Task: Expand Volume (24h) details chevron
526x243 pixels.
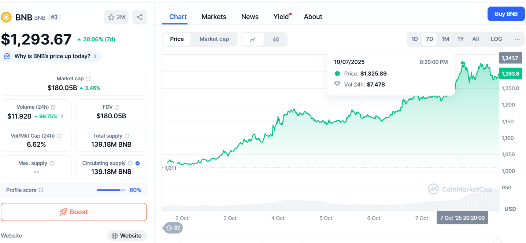Action: coord(62,116)
